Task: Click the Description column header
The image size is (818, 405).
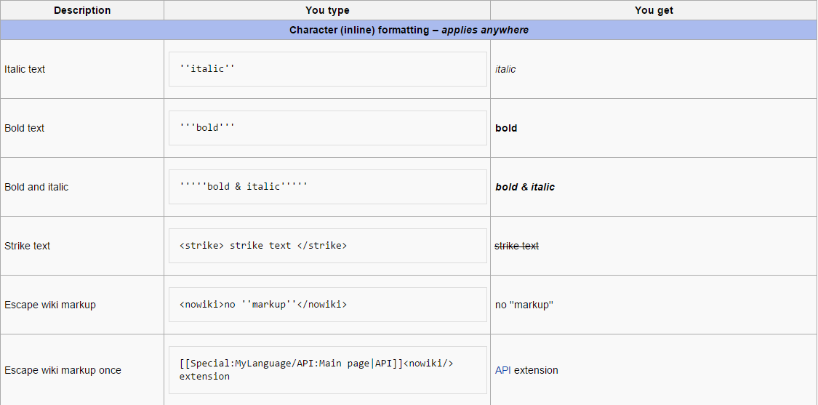Action: pos(82,10)
